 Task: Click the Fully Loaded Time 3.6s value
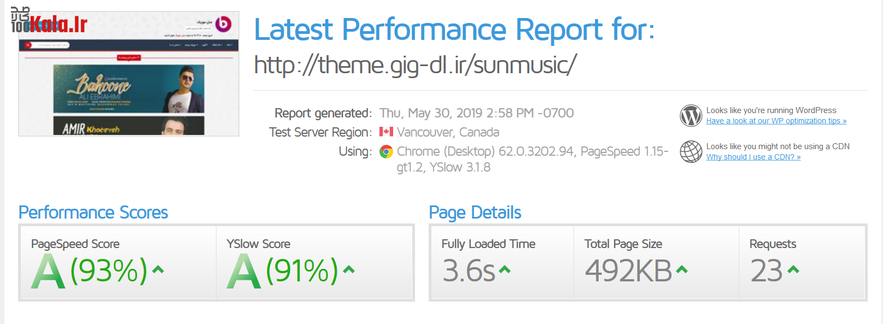(x=469, y=271)
